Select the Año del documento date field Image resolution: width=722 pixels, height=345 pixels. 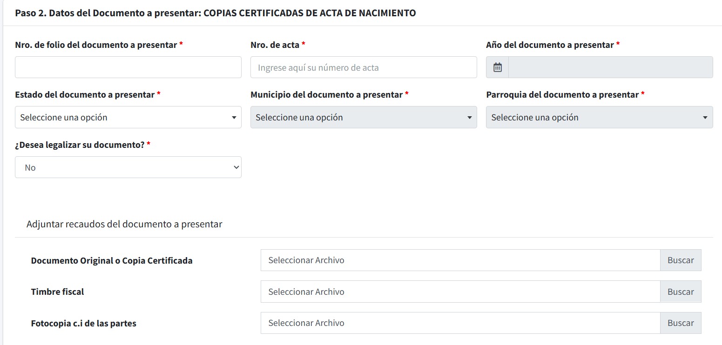[610, 67]
